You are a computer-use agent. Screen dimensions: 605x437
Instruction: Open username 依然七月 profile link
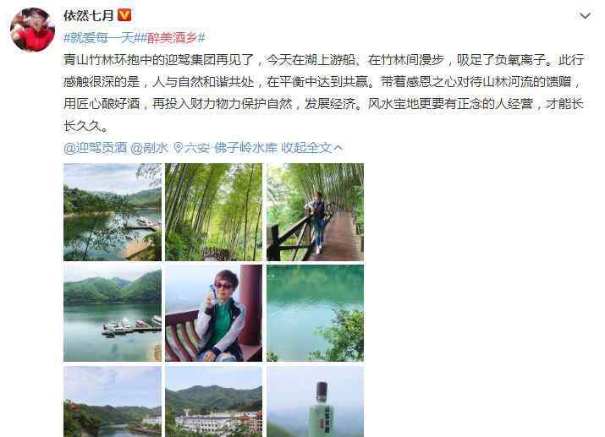pos(89,15)
